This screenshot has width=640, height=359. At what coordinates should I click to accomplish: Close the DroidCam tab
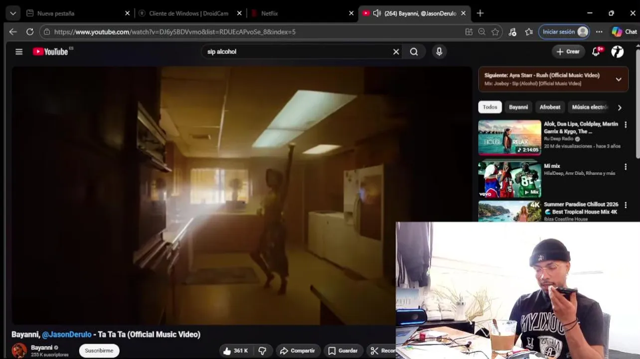tap(239, 13)
